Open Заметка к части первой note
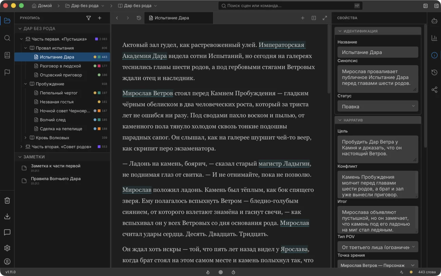This screenshot has height=276, width=441. pyautogui.click(x=62, y=168)
